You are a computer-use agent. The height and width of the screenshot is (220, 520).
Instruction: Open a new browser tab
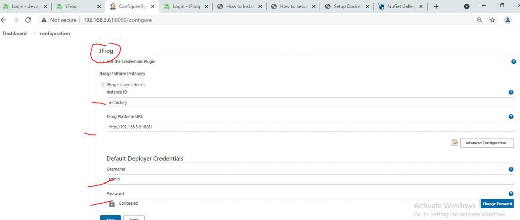tap(436, 6)
